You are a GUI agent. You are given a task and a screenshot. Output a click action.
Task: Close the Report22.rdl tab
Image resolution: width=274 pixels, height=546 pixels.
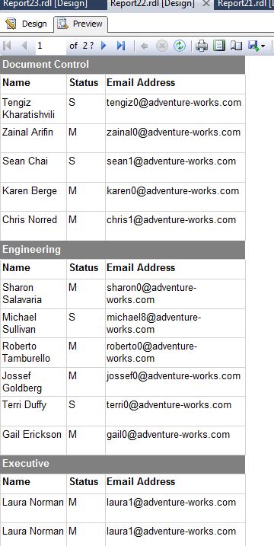point(206,4)
